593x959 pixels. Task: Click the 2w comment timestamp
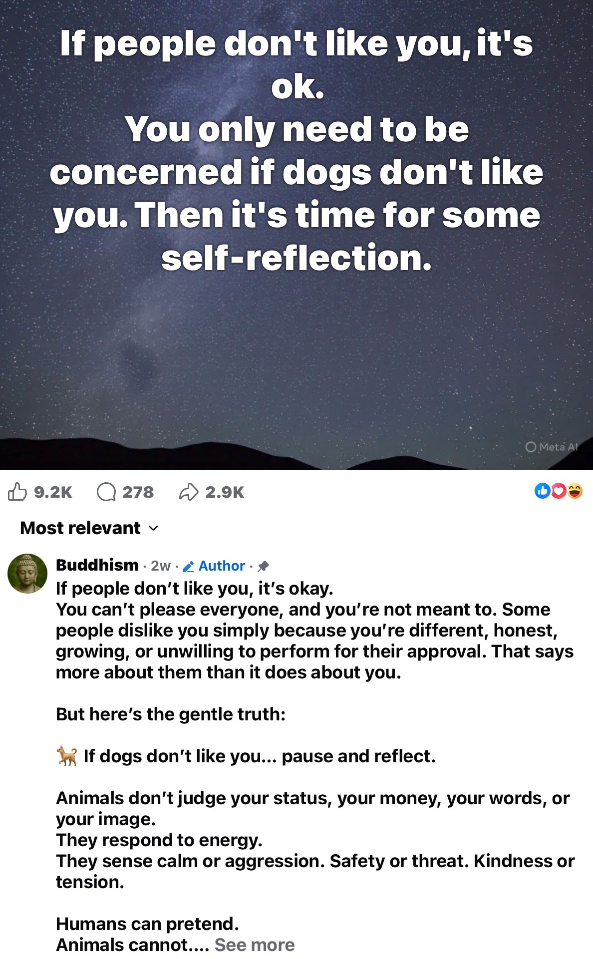click(161, 566)
